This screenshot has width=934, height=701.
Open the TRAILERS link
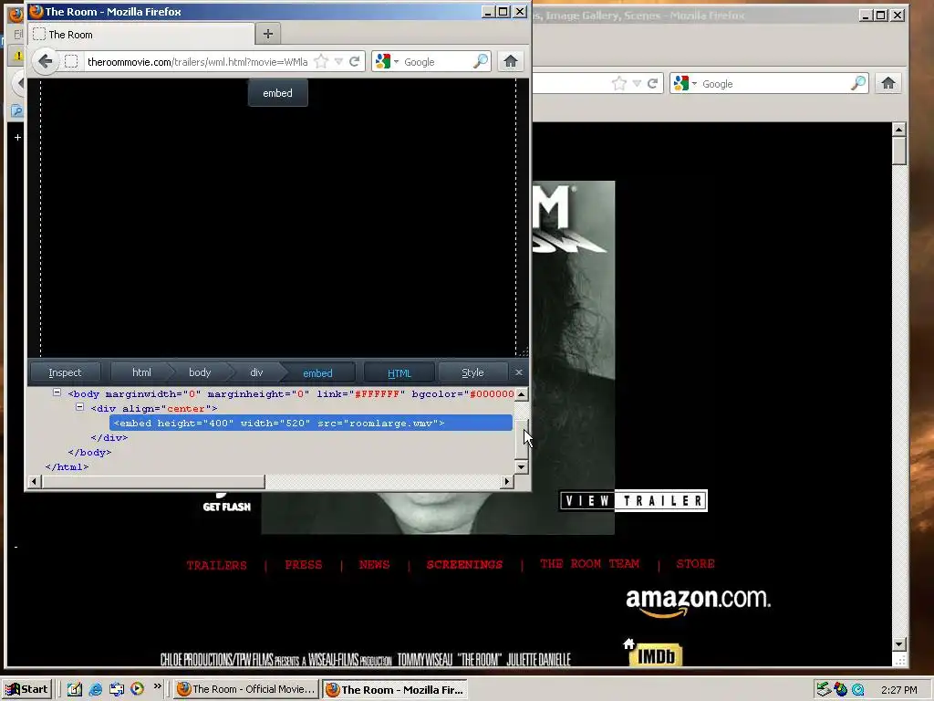click(216, 564)
